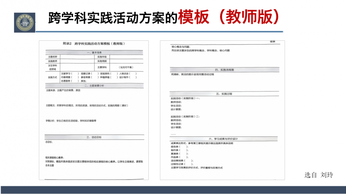The height and width of the screenshot is (194, 346).
Task: Check the 过程性记录 option bracket
Action: pyautogui.click(x=188, y=164)
